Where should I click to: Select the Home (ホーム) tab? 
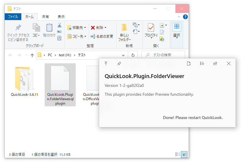pos(29,17)
